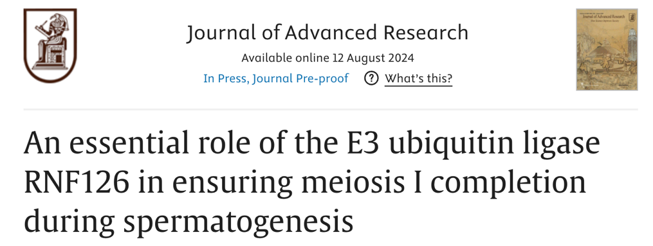This screenshot has height=246, width=653.
Task: Click the word "completion" in the article title
Action: click(x=508, y=184)
